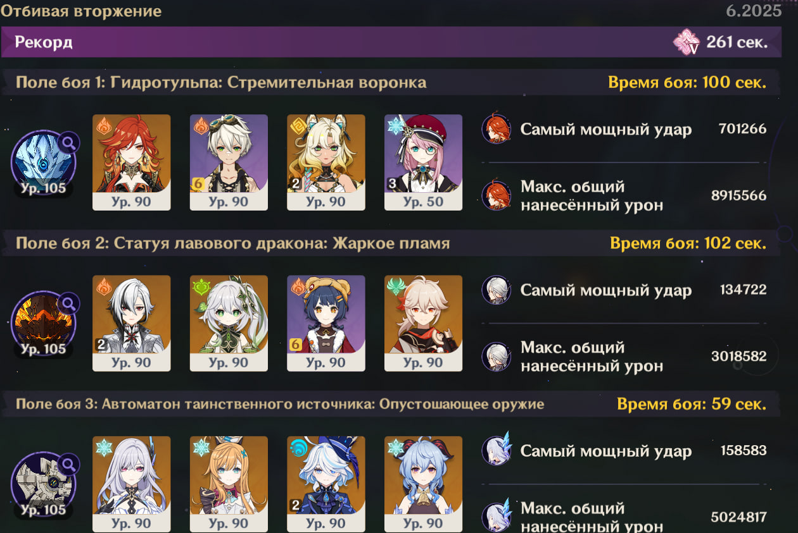Click the red-haired Pyro character portrait in Battlefield 1

[x=132, y=162]
